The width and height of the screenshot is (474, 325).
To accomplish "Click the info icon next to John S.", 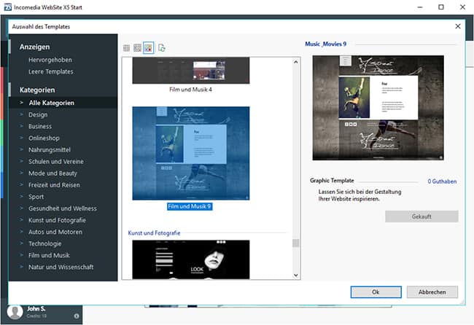I will tap(77, 316).
